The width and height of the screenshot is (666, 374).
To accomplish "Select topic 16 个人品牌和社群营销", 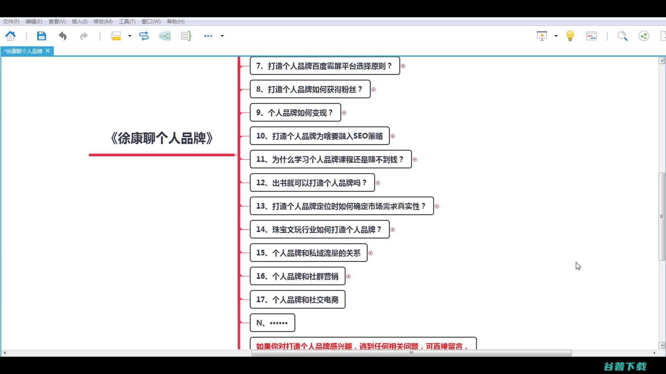I will pos(297,276).
